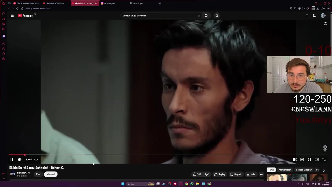Image resolution: width=332 pixels, height=187 pixels.
Task: Open the YouTube hamburger guide menu
Action: coord(12,16)
